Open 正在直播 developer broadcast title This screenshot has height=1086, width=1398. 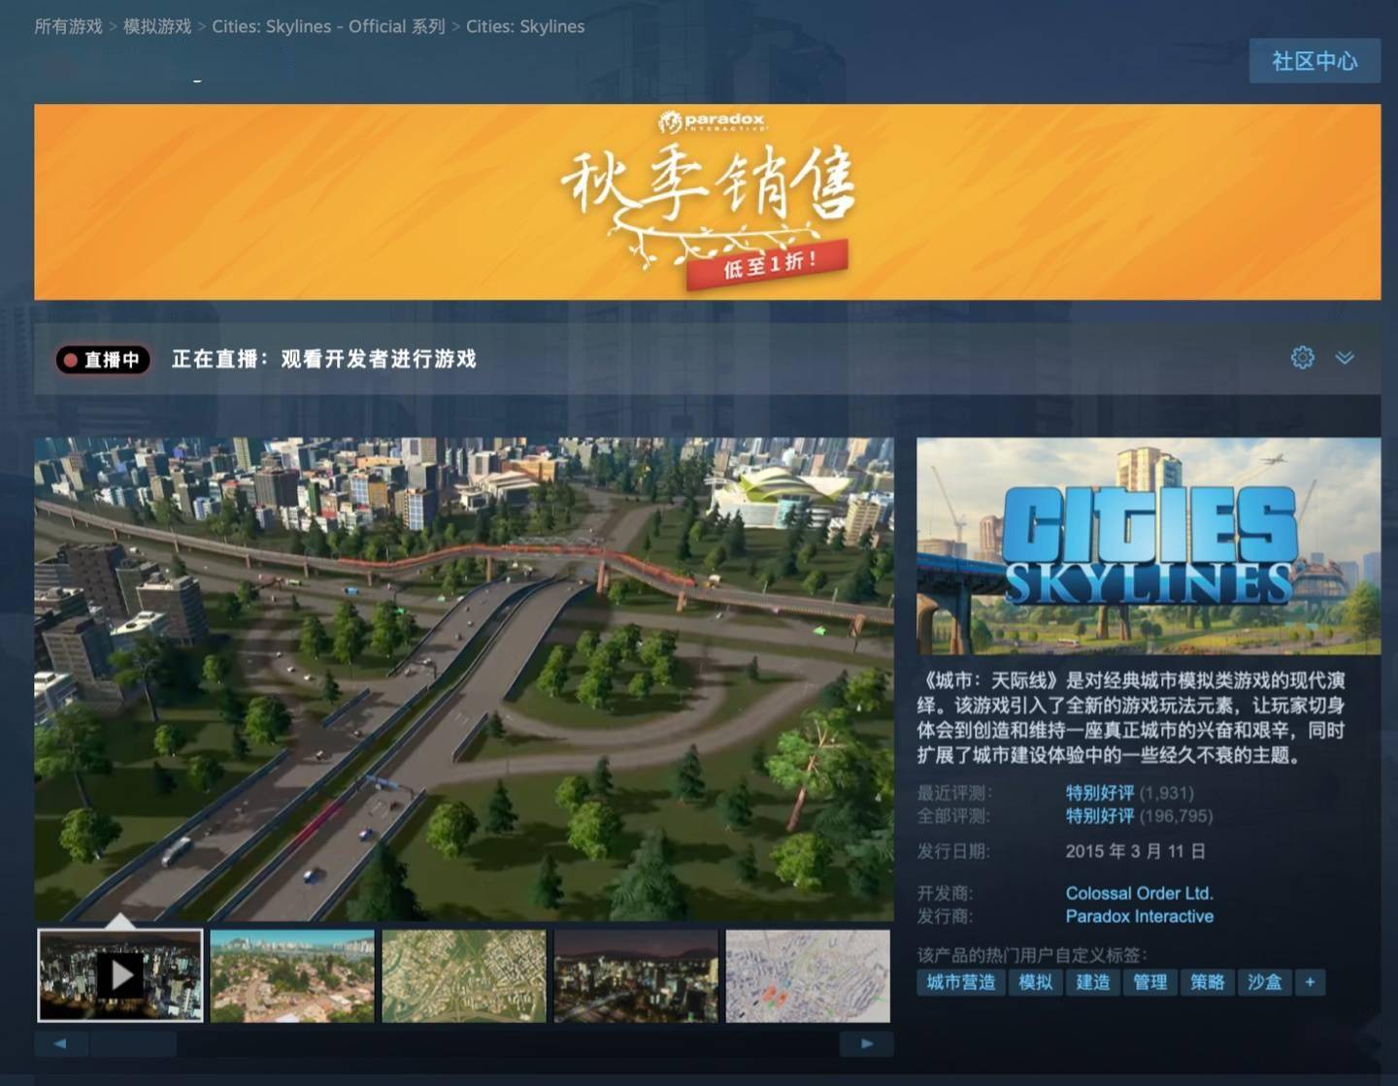324,359
